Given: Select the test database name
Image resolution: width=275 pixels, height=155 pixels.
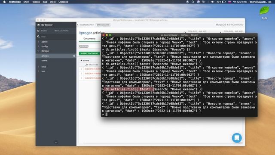Looking at the screenshot, I should pyautogui.click(x=43, y=71).
